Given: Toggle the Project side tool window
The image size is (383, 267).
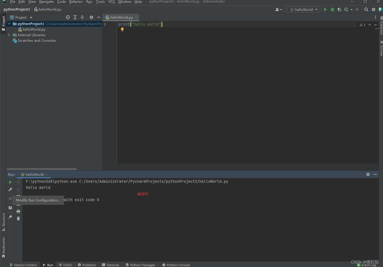Looking at the screenshot, I should point(3,24).
